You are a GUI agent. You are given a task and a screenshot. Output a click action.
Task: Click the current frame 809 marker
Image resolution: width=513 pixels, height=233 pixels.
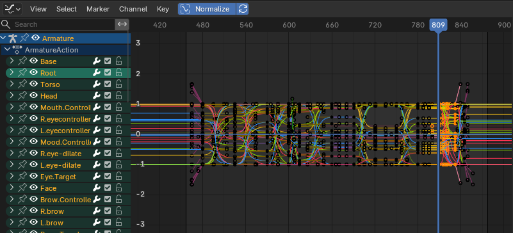coord(439,25)
